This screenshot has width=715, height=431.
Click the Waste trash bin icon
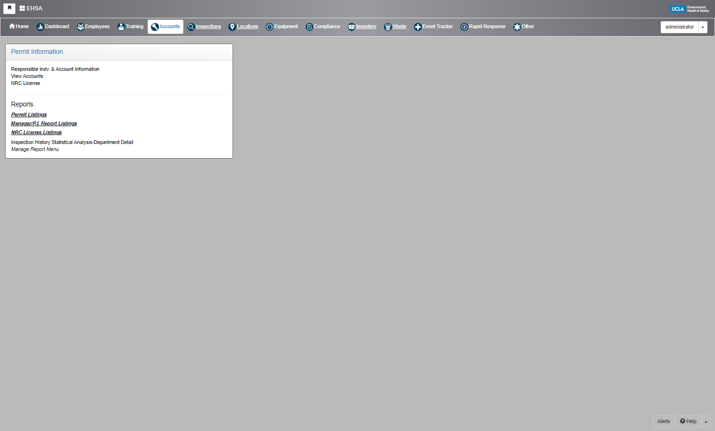[388, 27]
